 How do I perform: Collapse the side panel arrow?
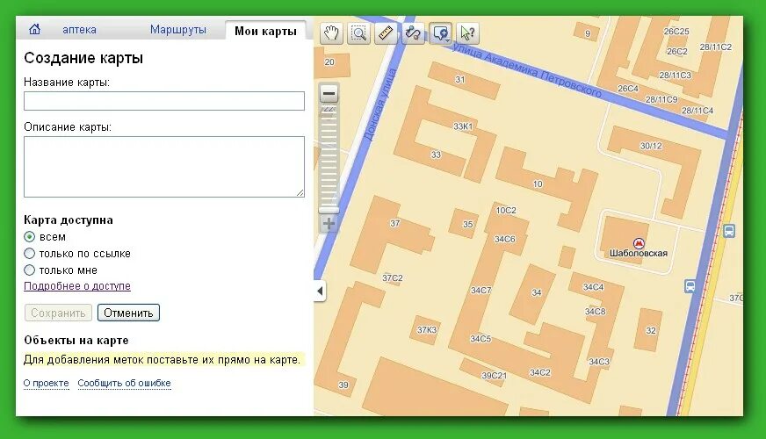point(320,291)
